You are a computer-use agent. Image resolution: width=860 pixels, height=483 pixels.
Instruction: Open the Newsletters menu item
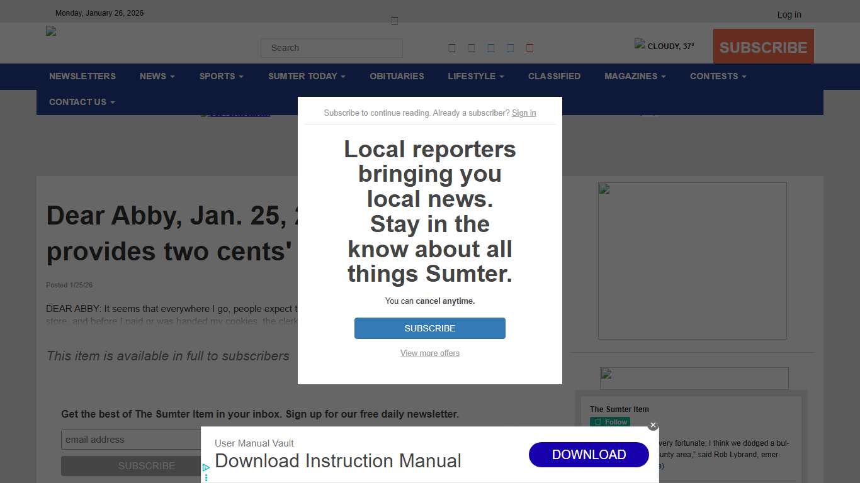[x=82, y=76]
